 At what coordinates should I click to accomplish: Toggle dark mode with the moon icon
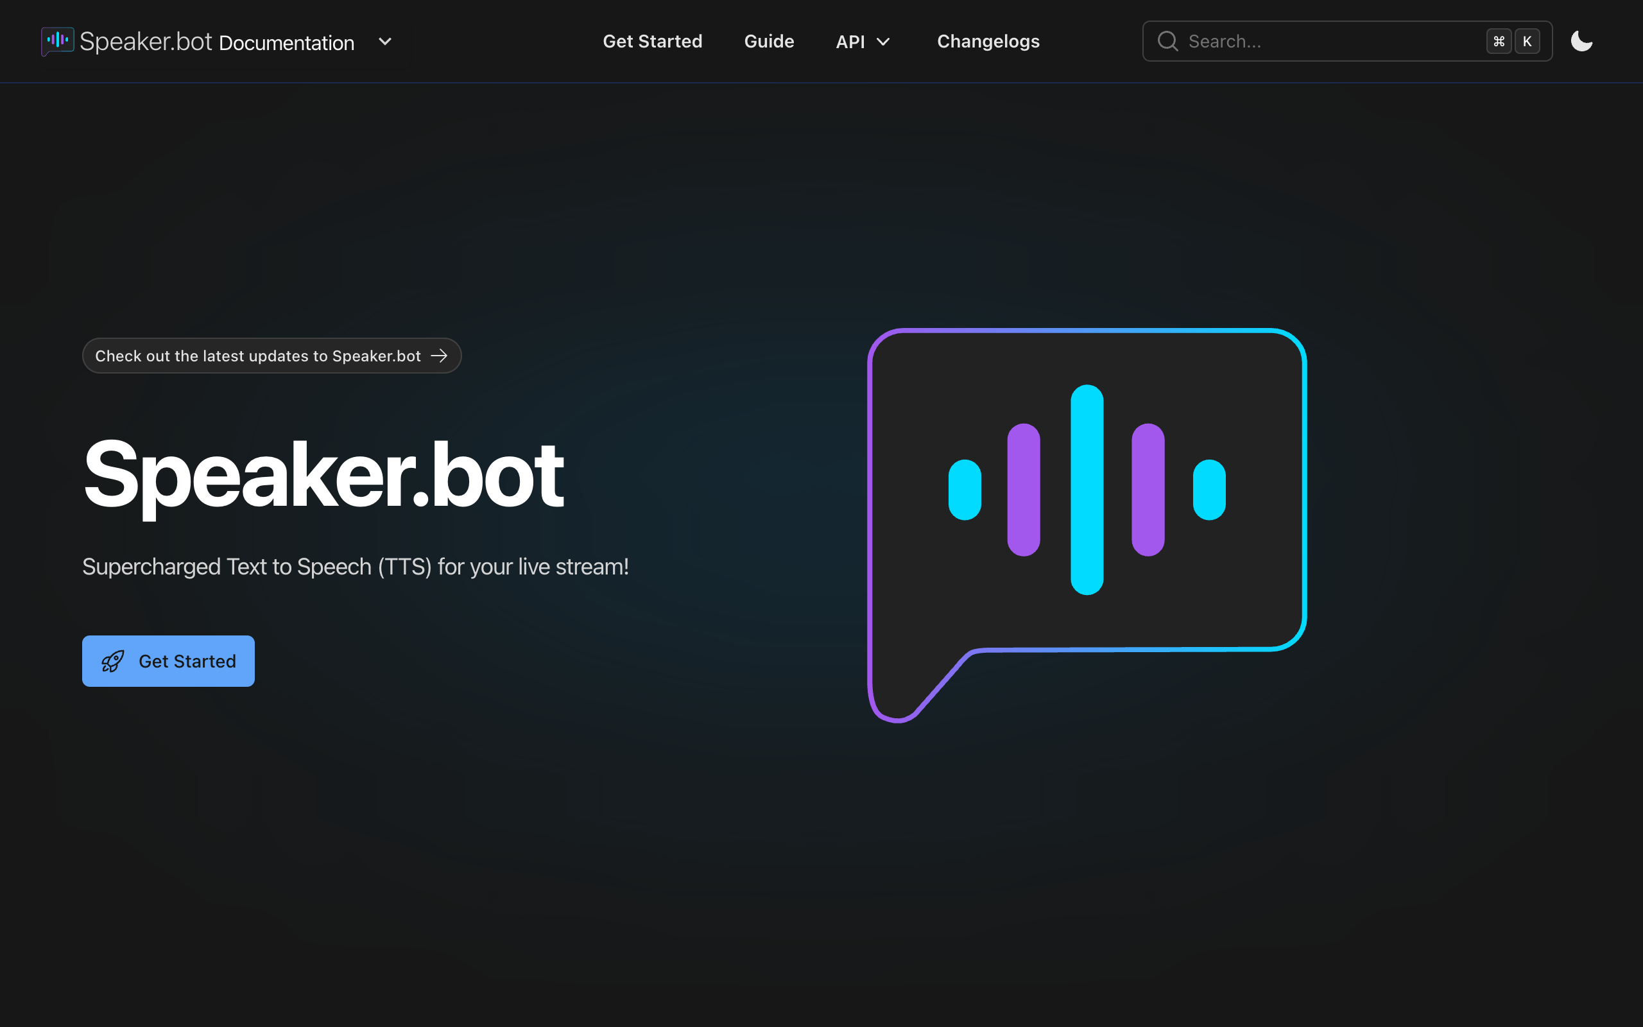tap(1581, 42)
